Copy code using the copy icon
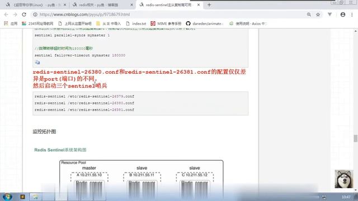Image resolution: width=358 pixels, height=201 pixels. [x=37, y=62]
